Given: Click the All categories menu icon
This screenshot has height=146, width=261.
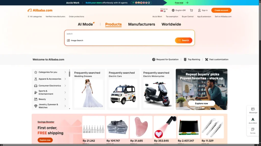Looking at the screenshot, I should pyautogui.click(x=29, y=16).
